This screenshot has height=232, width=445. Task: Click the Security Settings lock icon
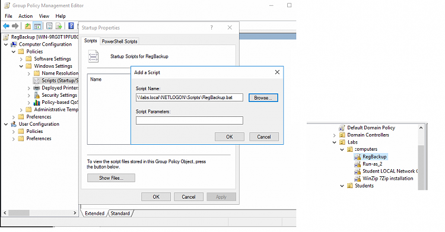[x=36, y=95]
